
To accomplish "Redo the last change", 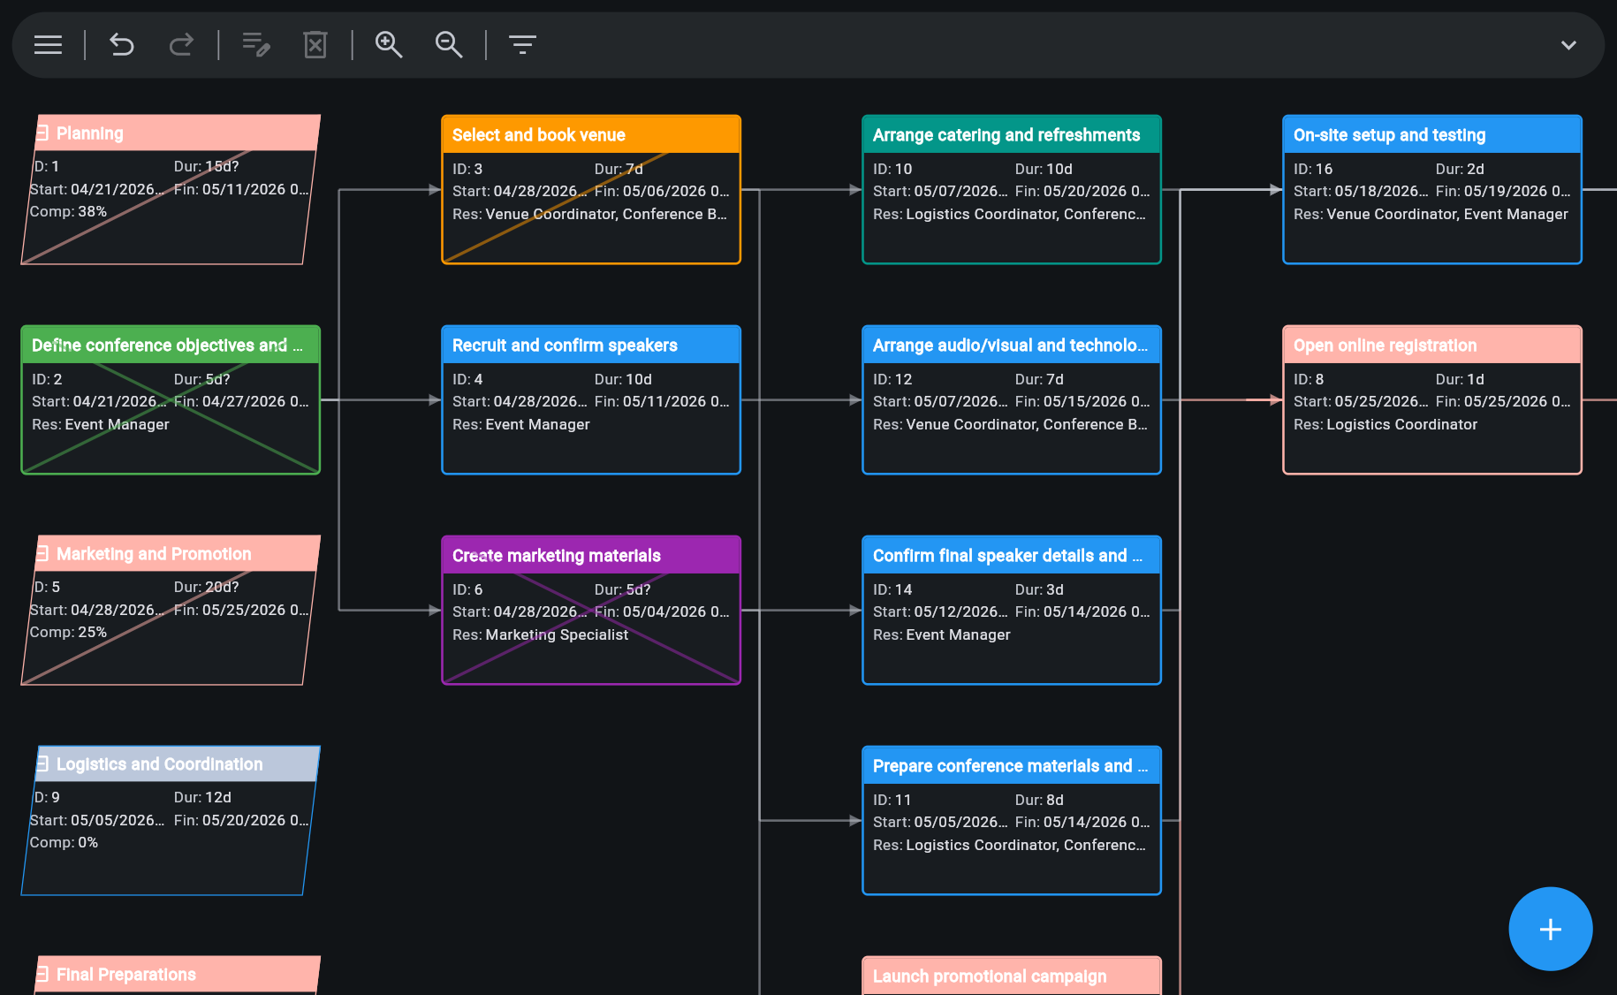I will point(181,44).
